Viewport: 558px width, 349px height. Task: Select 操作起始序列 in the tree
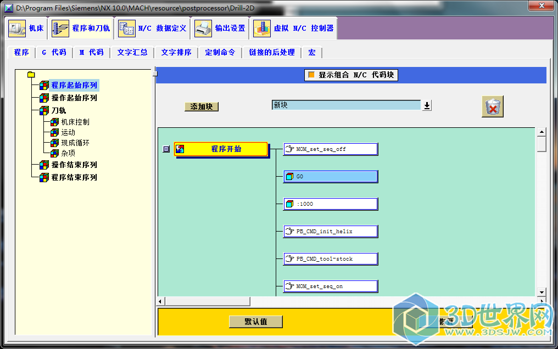pos(74,98)
